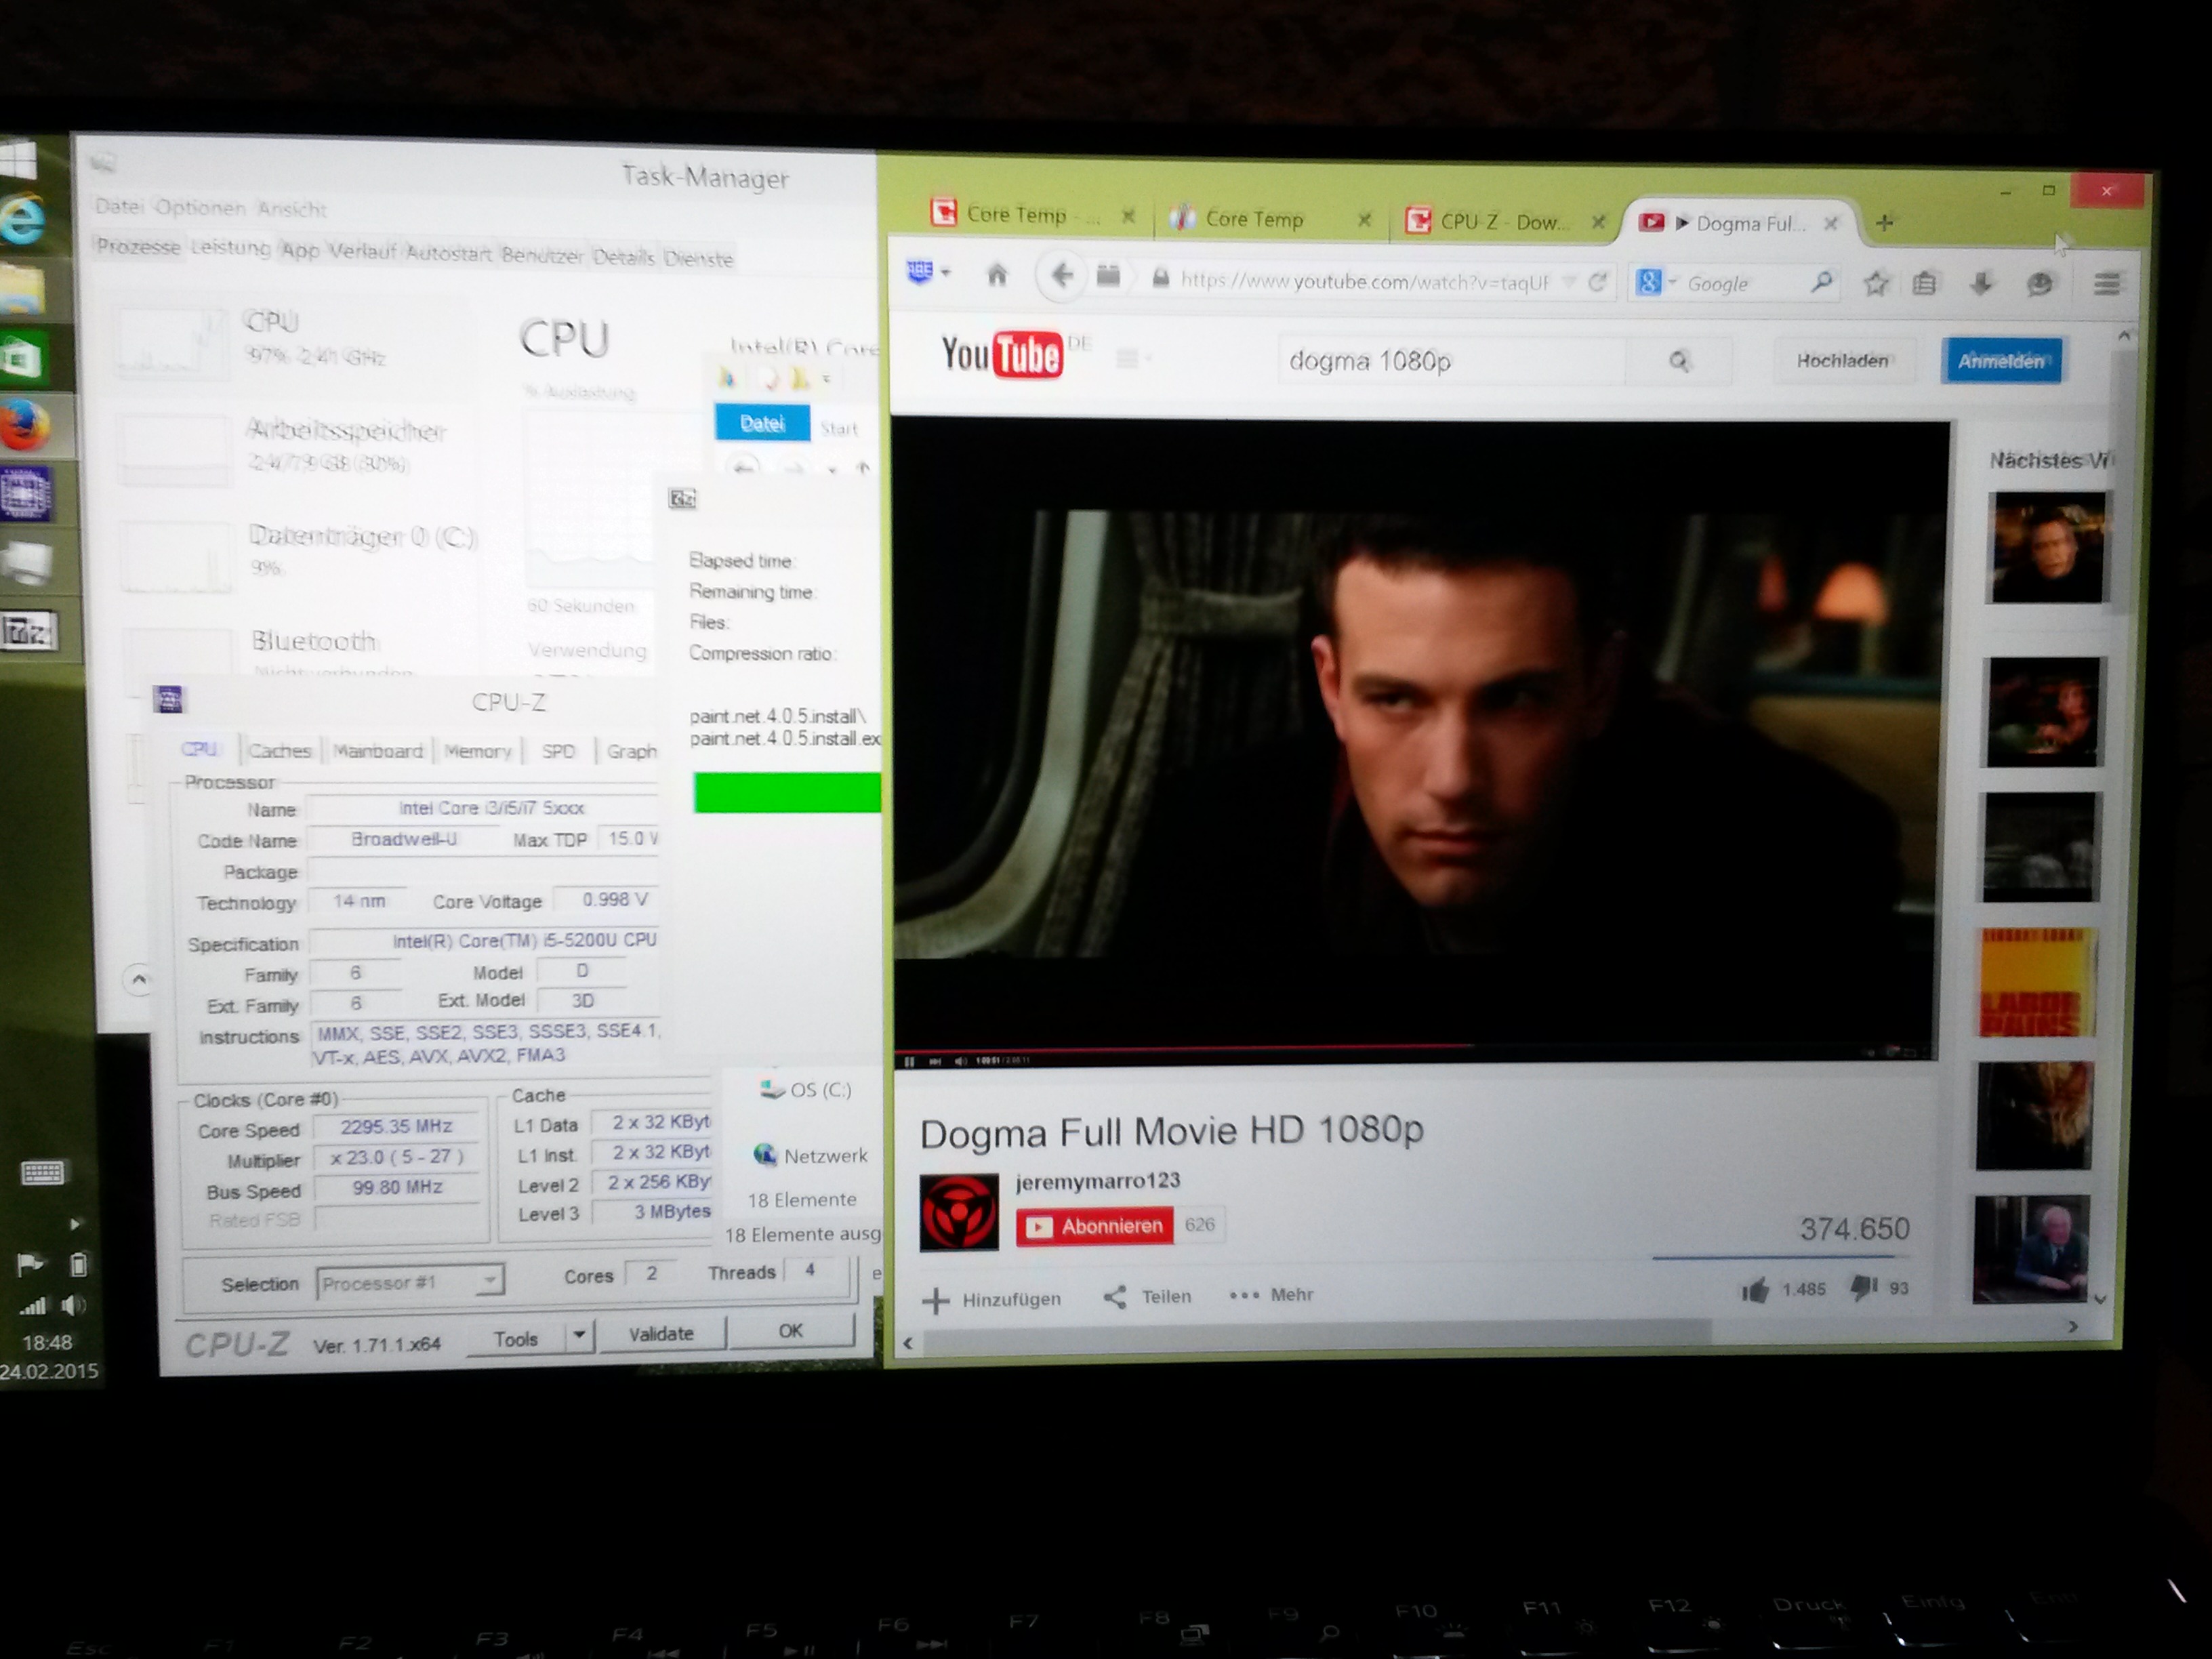
Task: Open the first suggested video thumbnail
Action: (2048, 547)
